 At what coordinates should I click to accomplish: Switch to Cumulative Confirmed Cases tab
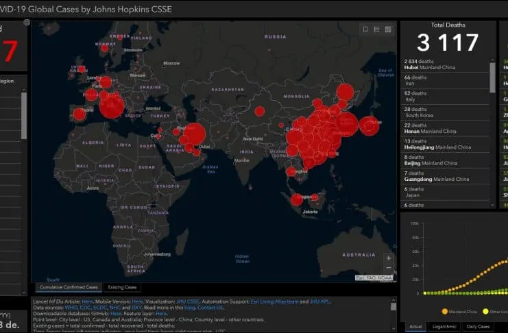click(x=69, y=287)
